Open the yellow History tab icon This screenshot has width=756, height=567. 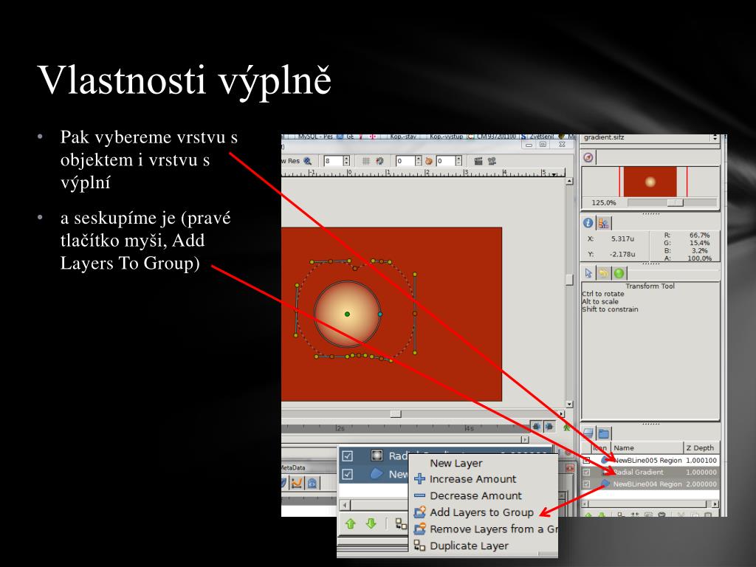603,273
